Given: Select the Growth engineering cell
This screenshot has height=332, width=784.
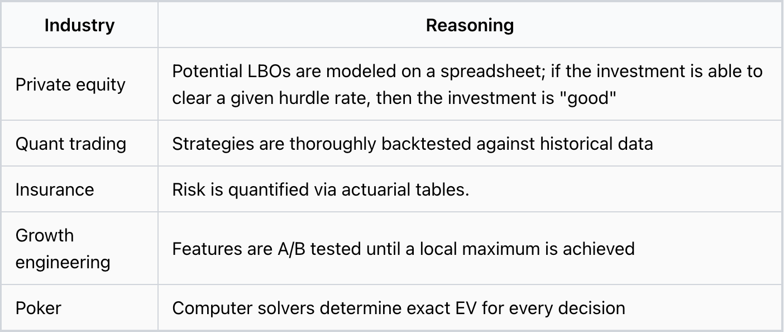Looking at the screenshot, I should click(x=79, y=248).
